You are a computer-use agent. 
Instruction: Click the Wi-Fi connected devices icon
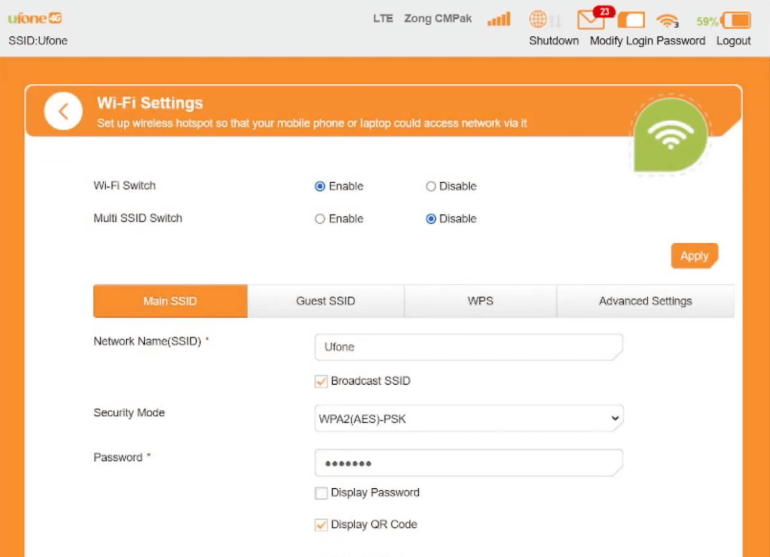667,21
